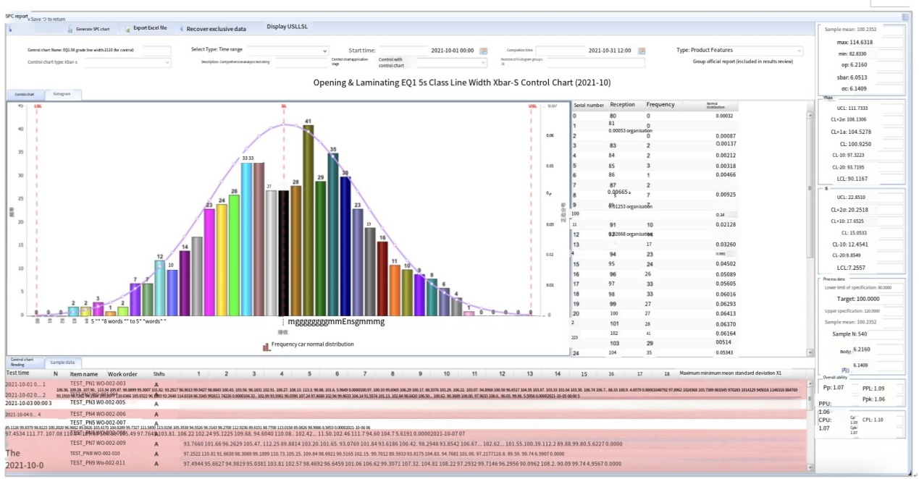Image resolution: width=919 pixels, height=479 pixels.
Task: Click the top-right panel corner icon
Action: [905, 17]
